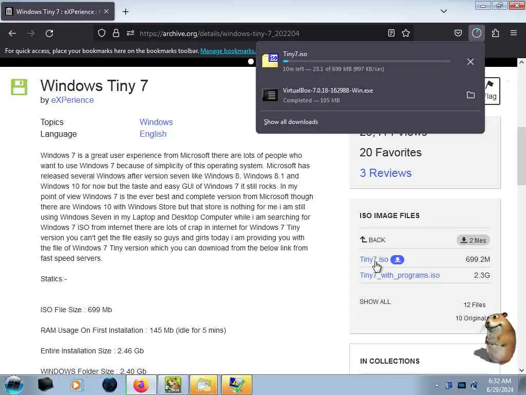Save page to Pocket
This screenshot has width=526, height=395.
458,33
